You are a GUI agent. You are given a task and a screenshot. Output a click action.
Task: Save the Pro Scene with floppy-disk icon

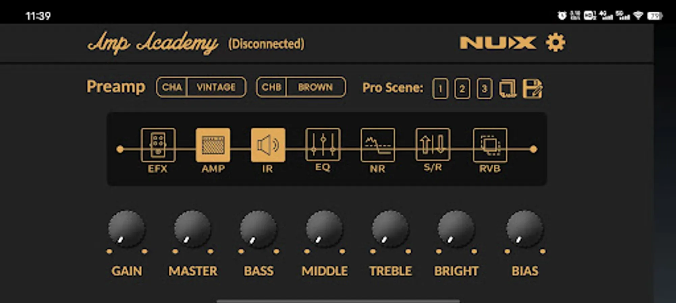[533, 89]
